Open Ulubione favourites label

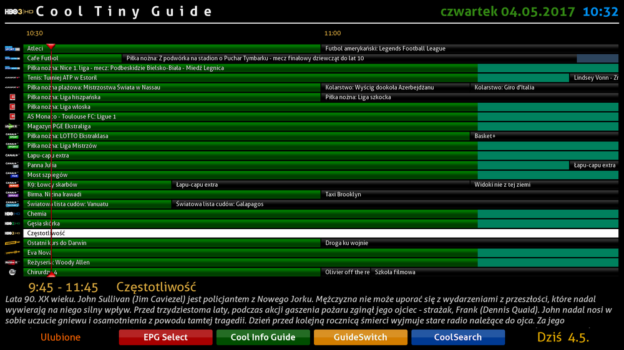click(61, 338)
